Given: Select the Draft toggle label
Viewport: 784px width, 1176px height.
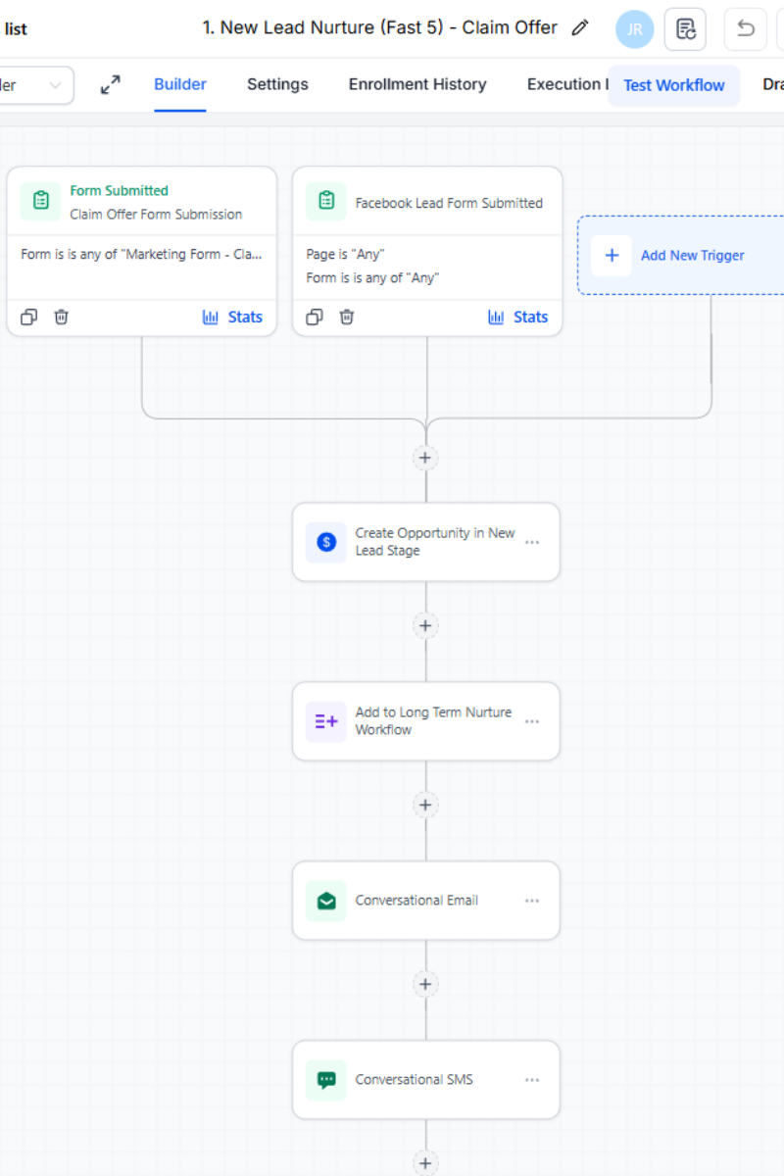Looking at the screenshot, I should 773,84.
